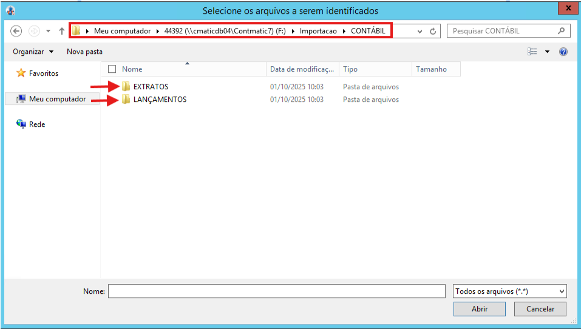Click the Back navigation arrow
Screen dimensions: 581x329
16,31
